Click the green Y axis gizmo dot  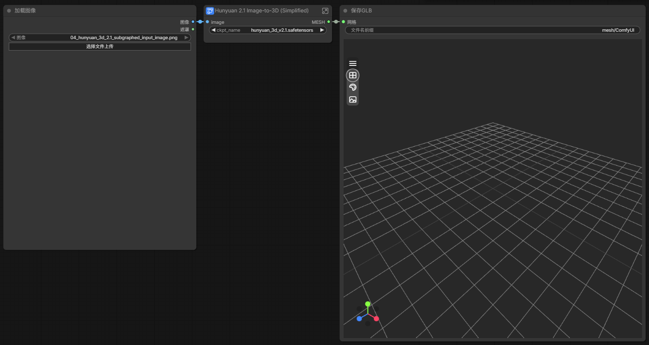pyautogui.click(x=367, y=304)
